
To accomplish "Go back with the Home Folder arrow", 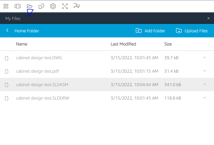I will (x=7, y=30).
